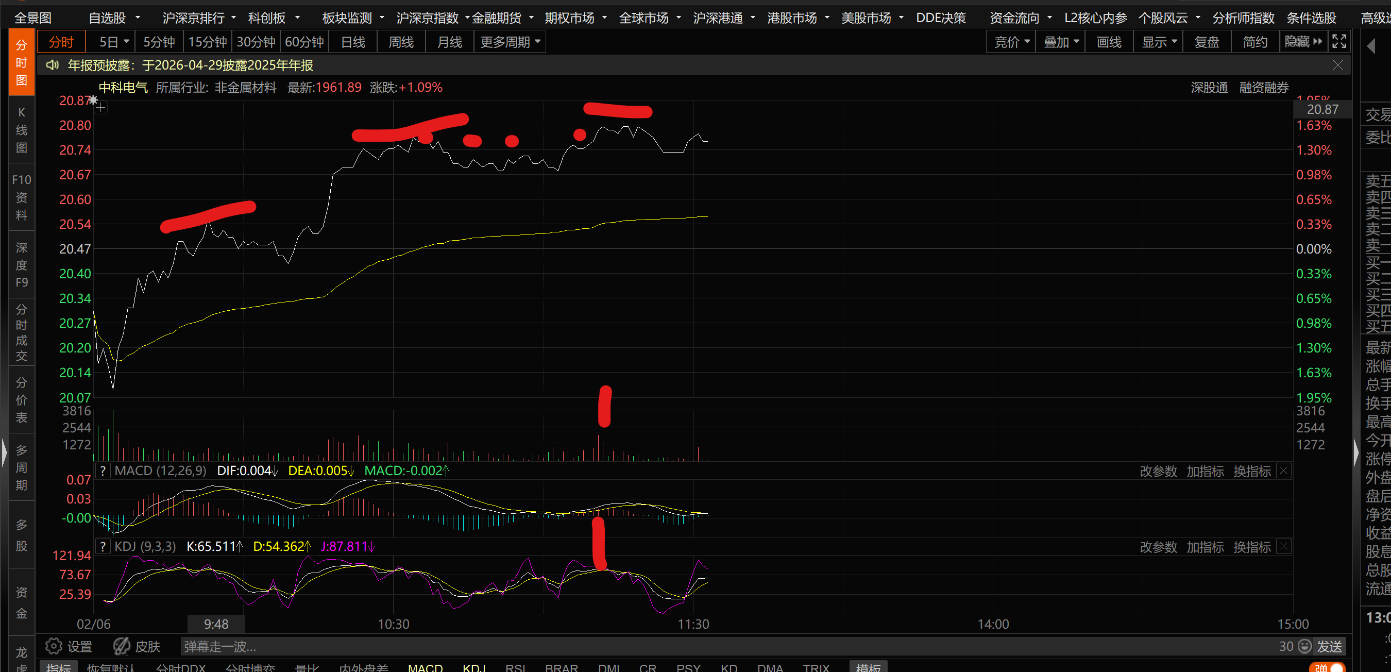This screenshot has height=672, width=1391.
Task: Close the MACD indicator panel
Action: tap(1283, 471)
